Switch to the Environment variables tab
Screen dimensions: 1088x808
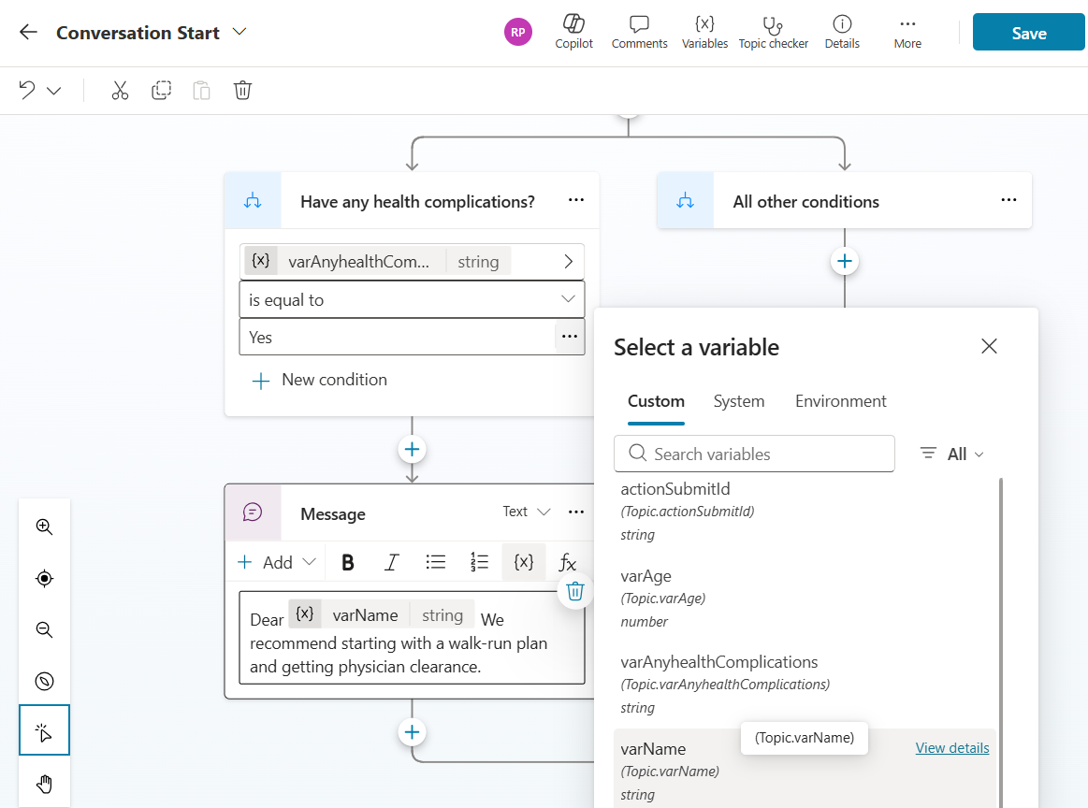point(840,401)
